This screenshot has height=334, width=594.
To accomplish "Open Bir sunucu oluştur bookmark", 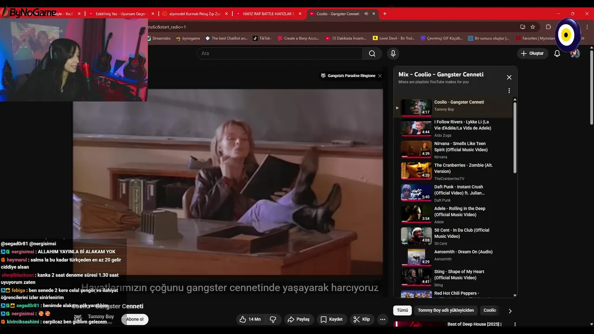I will pos(489,39).
